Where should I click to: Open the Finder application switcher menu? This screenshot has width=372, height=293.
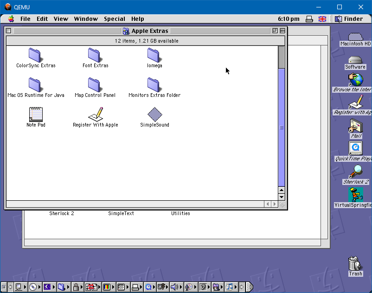349,19
